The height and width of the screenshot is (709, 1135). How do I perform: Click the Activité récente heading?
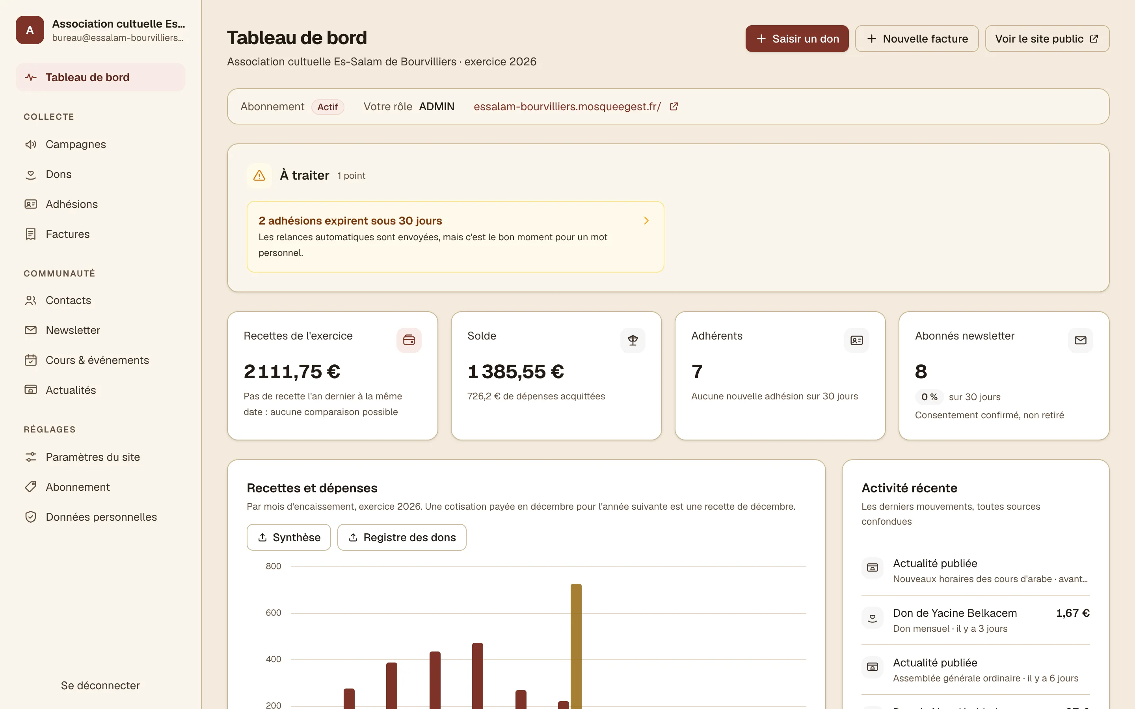pyautogui.click(x=909, y=488)
